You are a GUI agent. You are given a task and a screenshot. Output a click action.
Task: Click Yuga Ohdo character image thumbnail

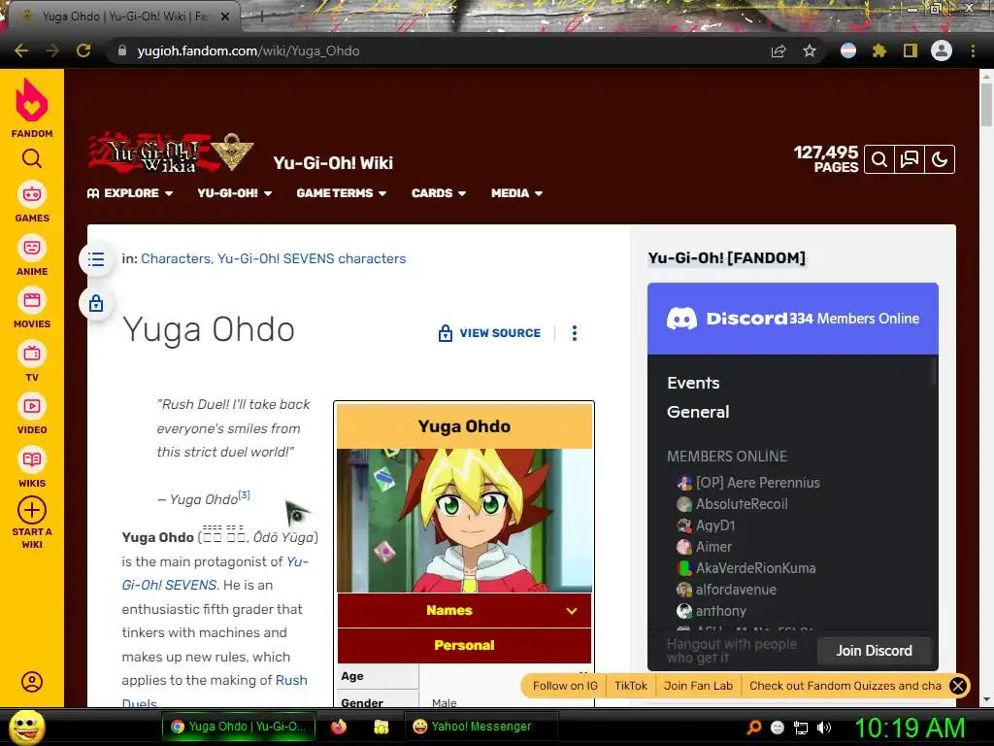click(464, 521)
